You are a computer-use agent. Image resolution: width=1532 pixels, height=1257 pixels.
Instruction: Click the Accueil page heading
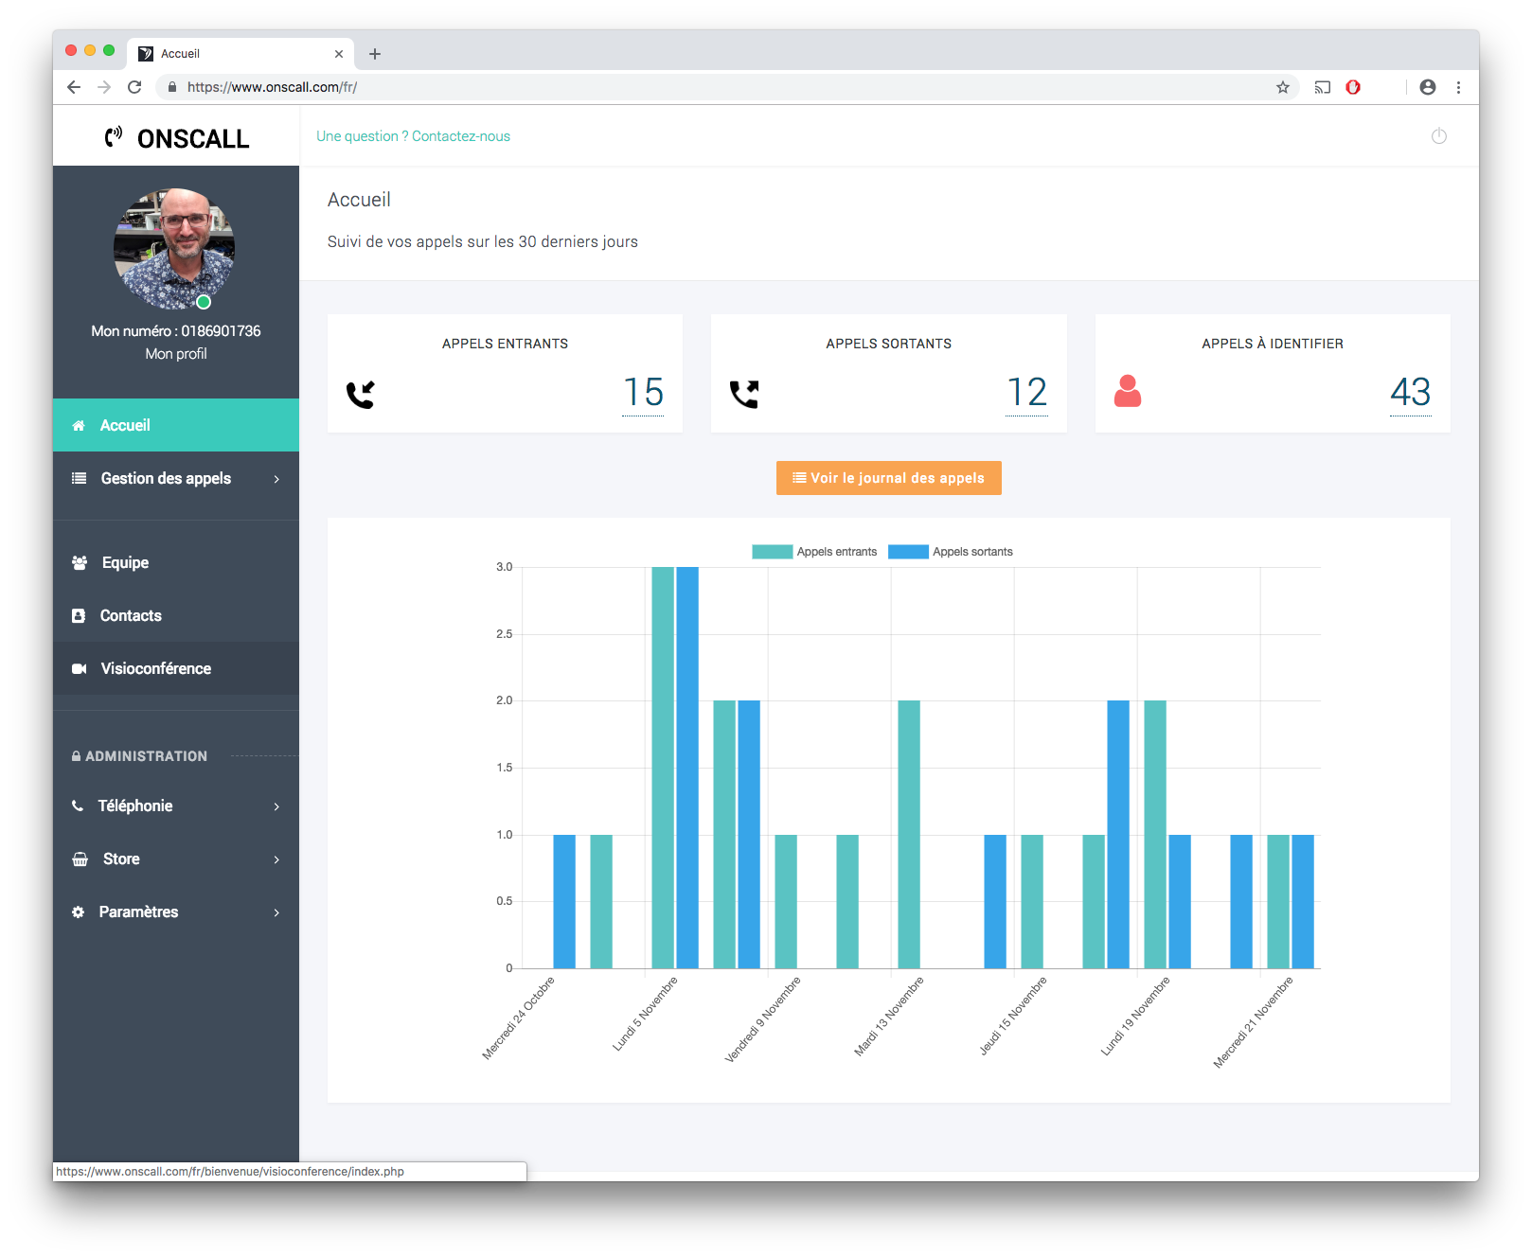[359, 200]
